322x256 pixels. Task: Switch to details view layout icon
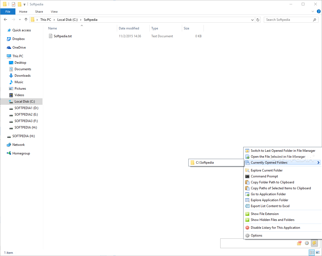tap(312, 252)
